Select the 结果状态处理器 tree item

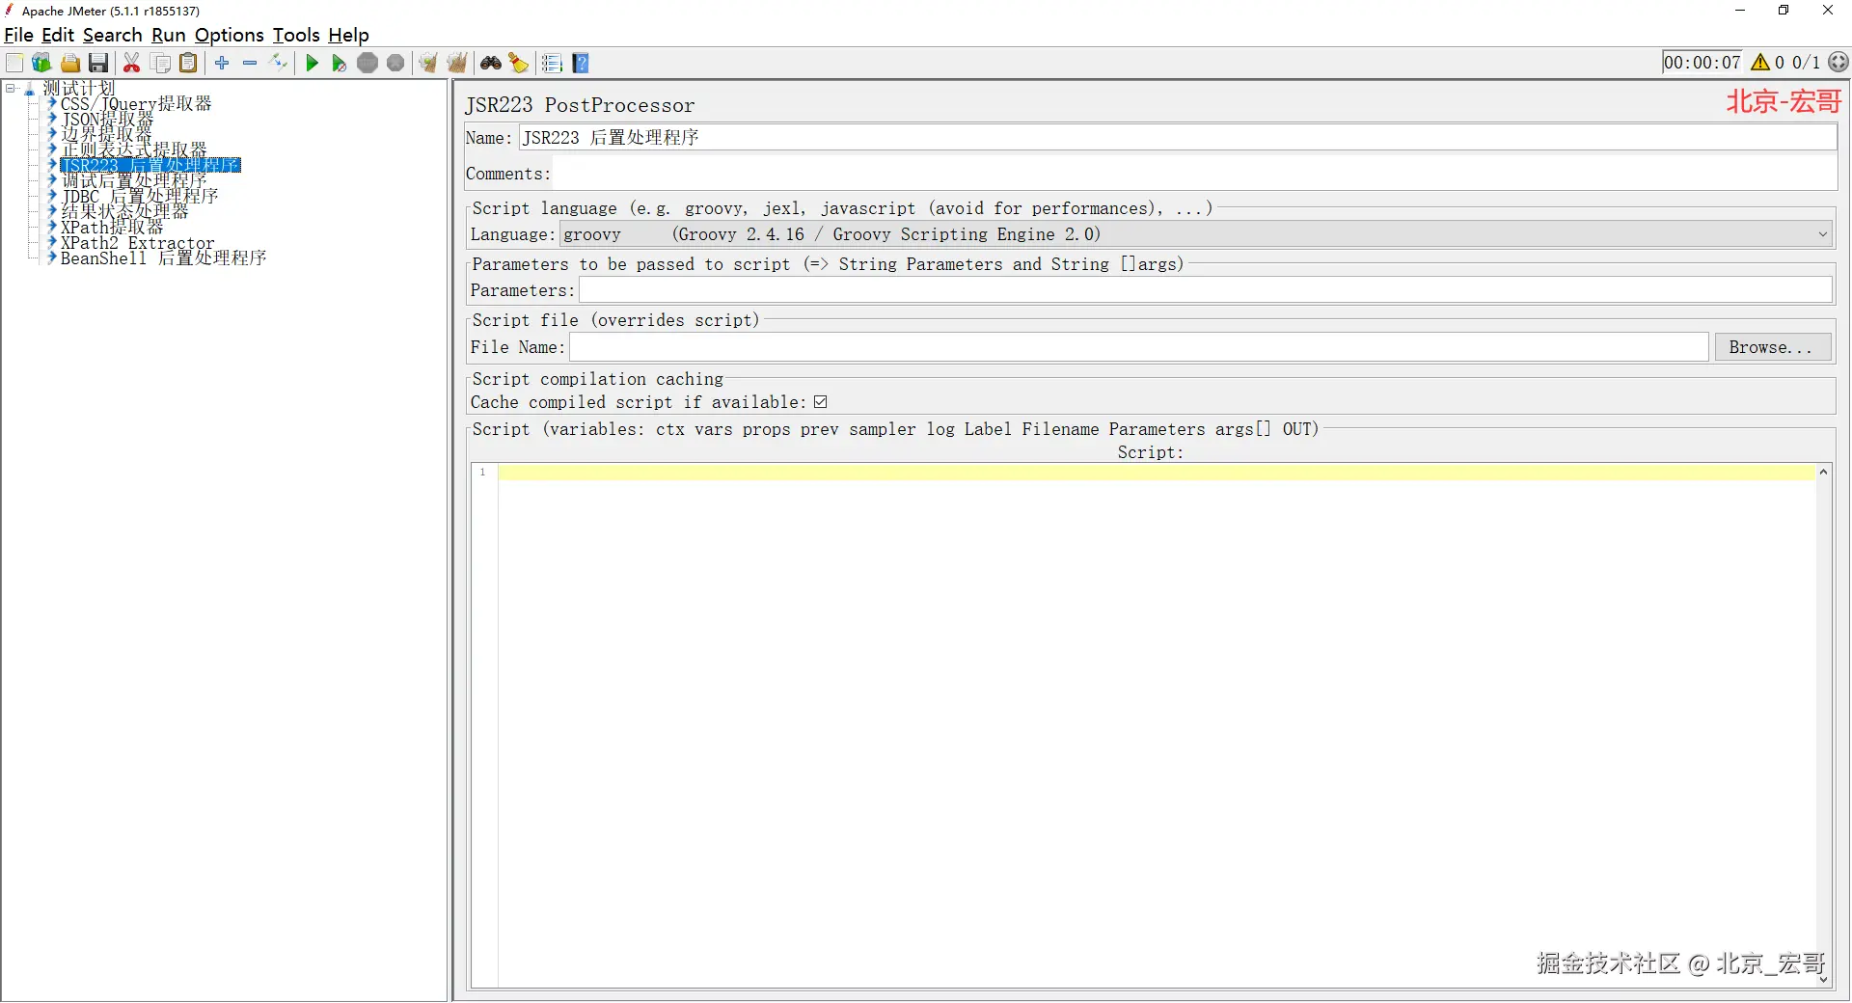coord(124,212)
